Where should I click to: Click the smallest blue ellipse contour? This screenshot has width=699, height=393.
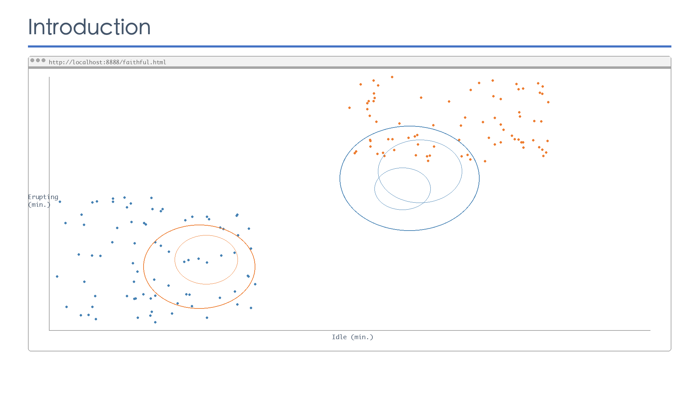pyautogui.click(x=402, y=189)
